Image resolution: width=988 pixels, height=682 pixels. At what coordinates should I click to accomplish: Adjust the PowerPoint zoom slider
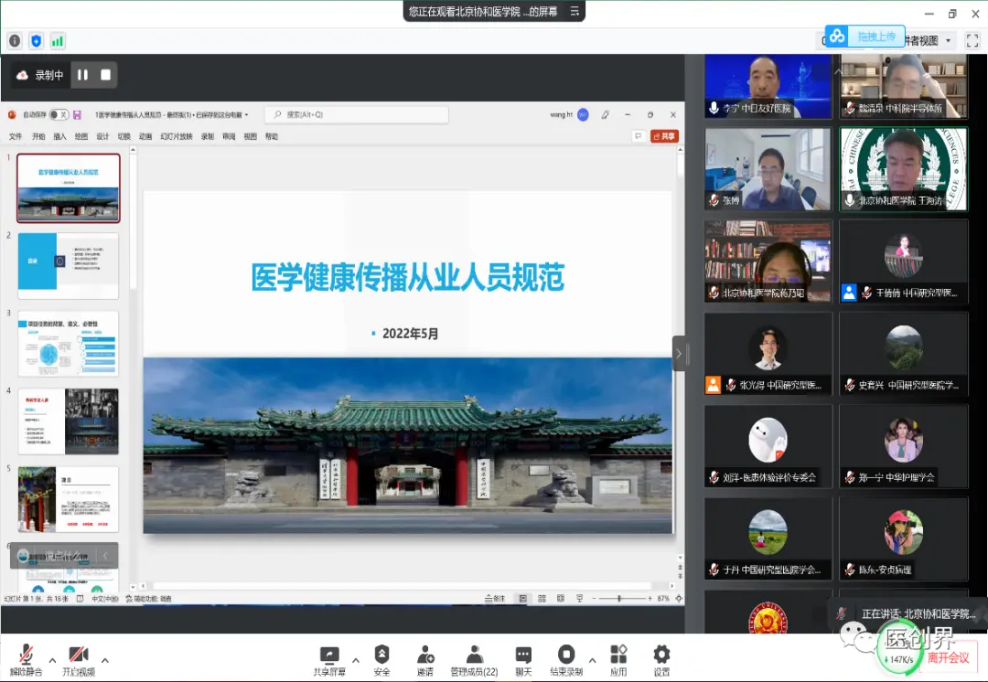[620, 598]
